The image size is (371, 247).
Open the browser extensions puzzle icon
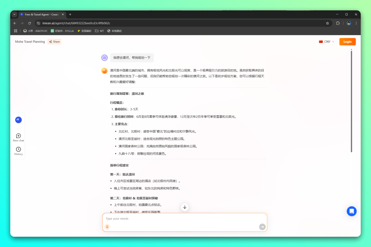tap(338, 23)
